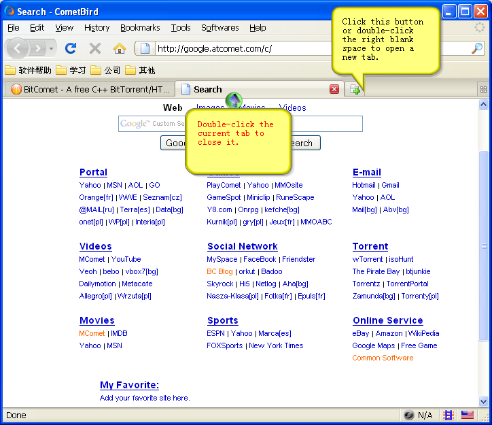Click Add your favorite site here
Viewport: 492px width, 425px height.
144,398
